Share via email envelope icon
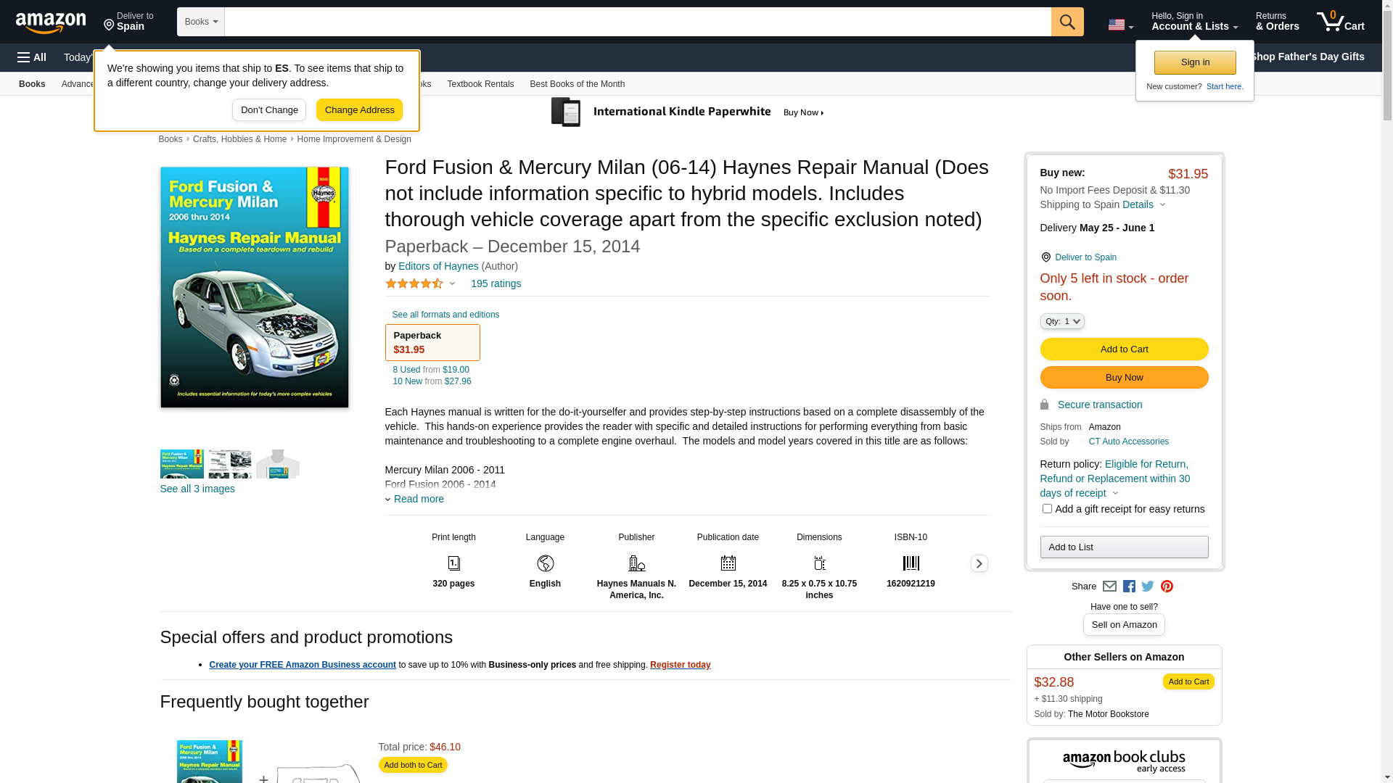Screen dimensions: 1393x783 pos(1109,587)
